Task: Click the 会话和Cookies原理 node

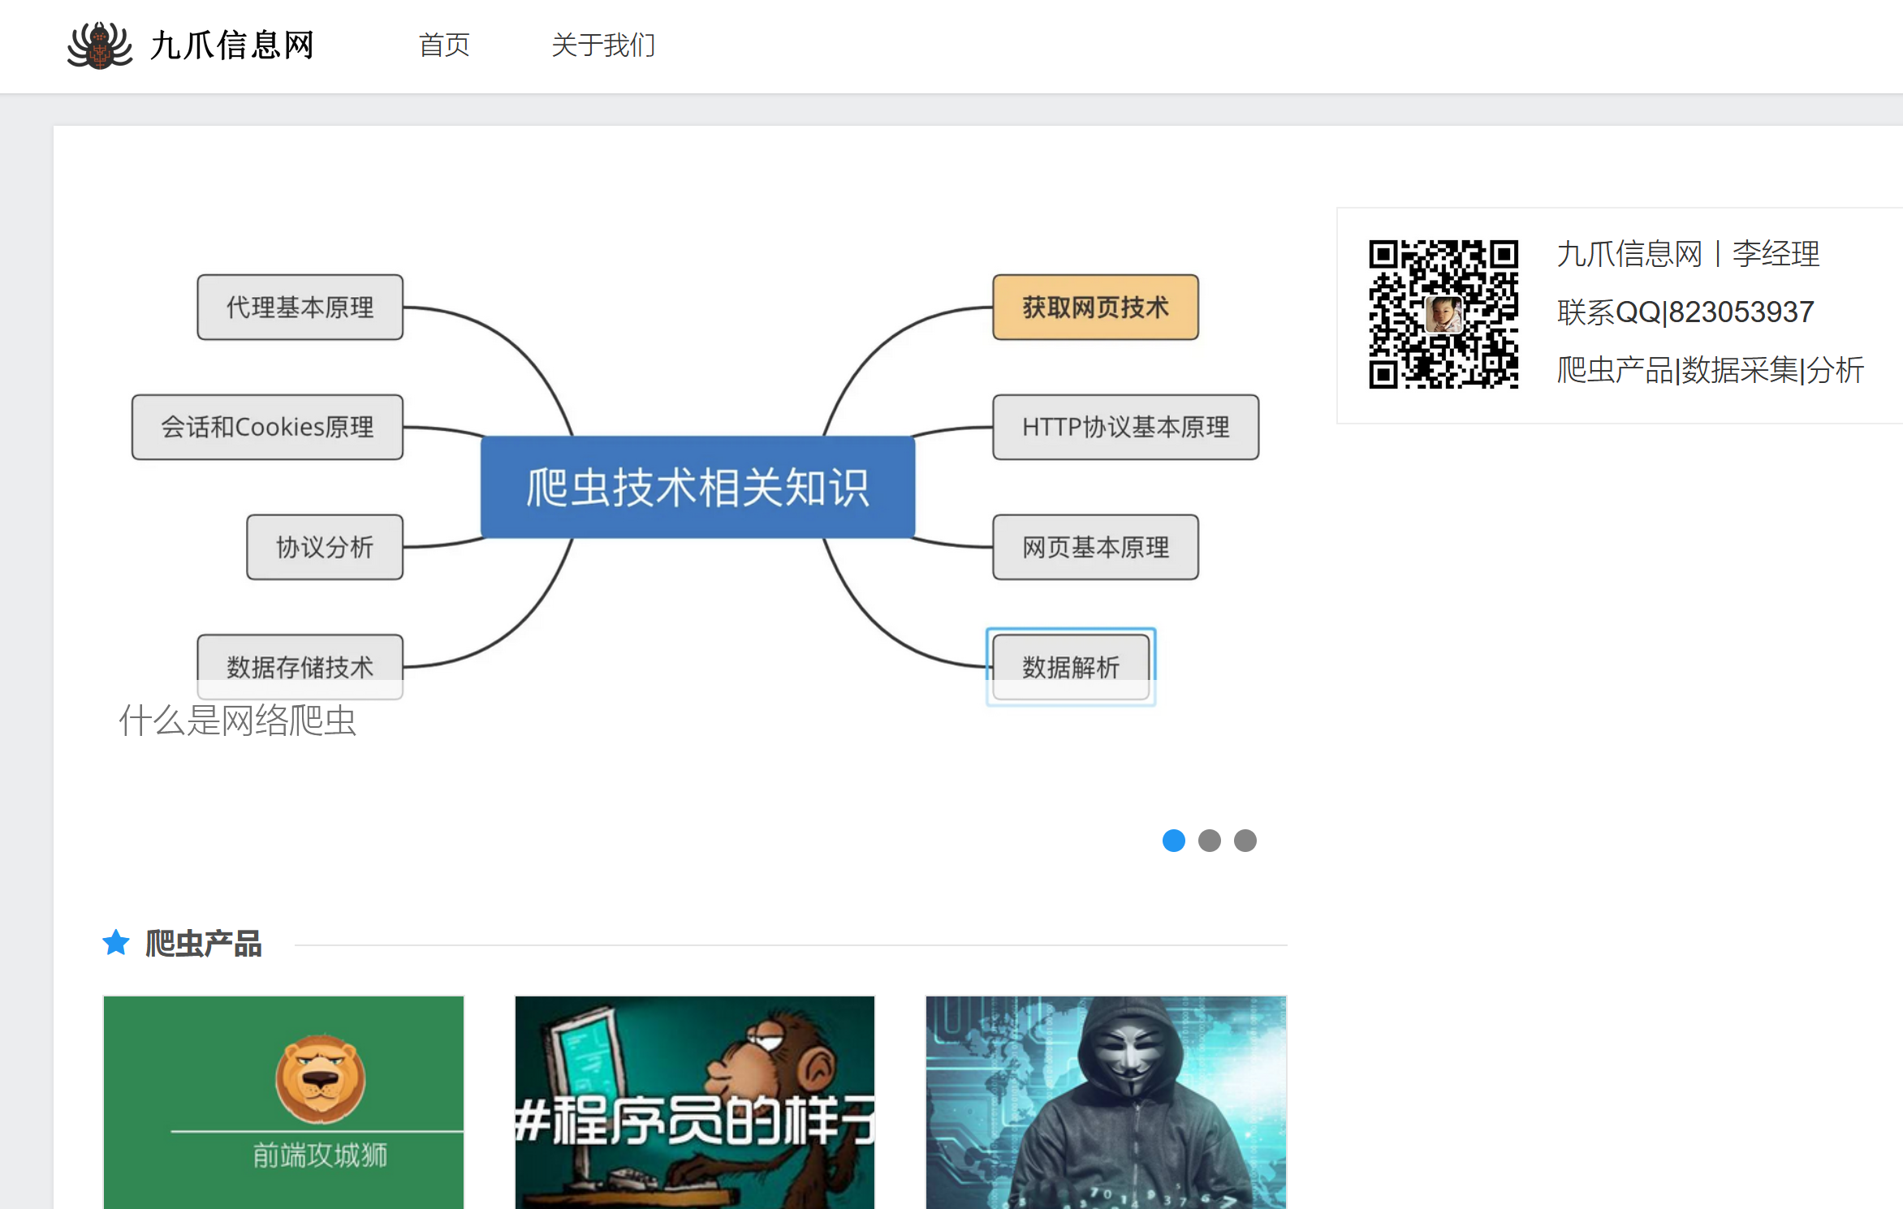Action: (x=267, y=427)
